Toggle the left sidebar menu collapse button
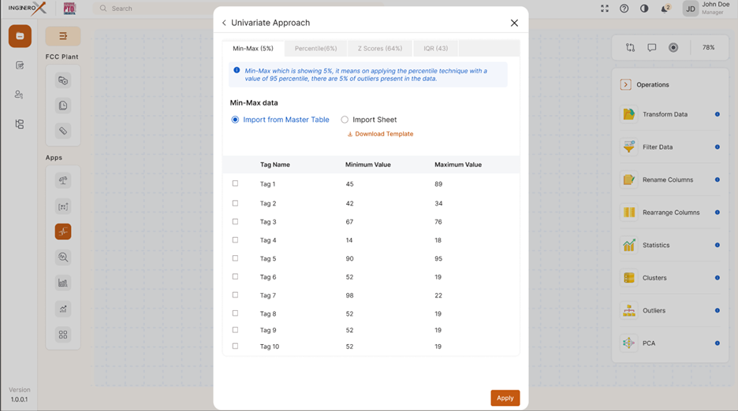This screenshot has width=738, height=411. click(x=63, y=36)
